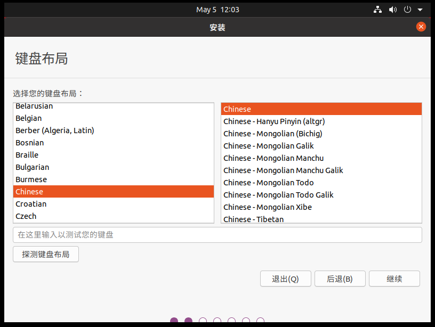This screenshot has width=435, height=327.
Task: Choose Burmese keyboard layout
Action: (114, 179)
